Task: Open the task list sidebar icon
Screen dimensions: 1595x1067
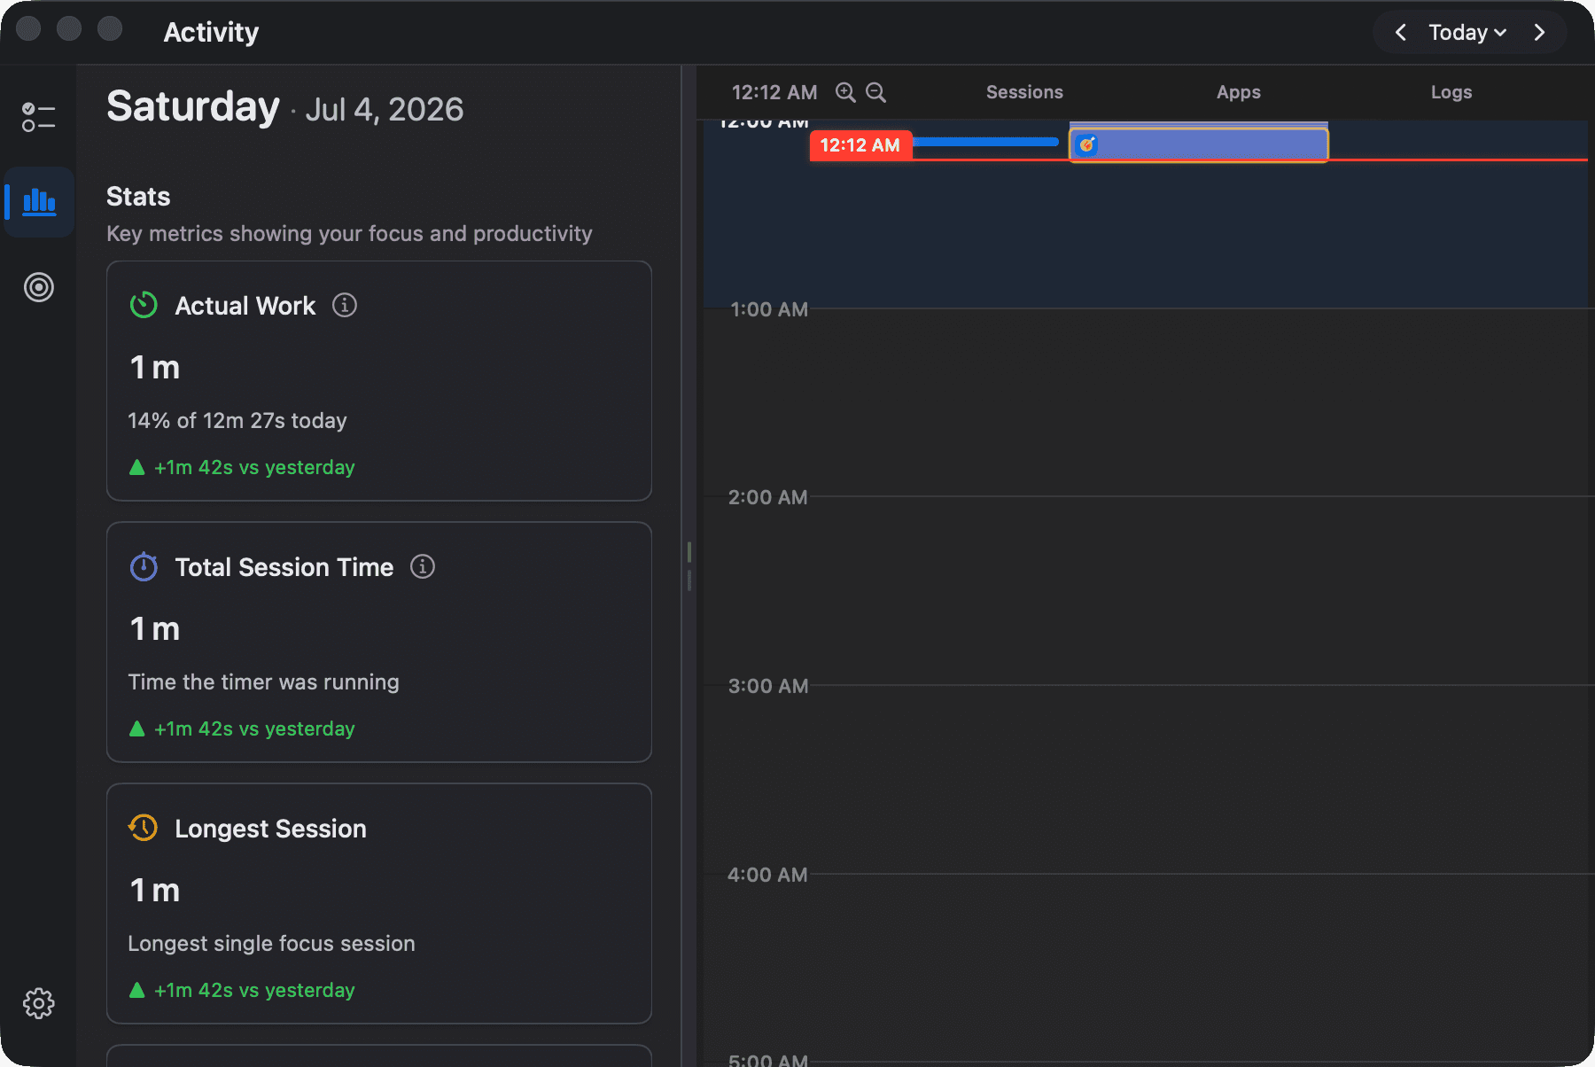Action: pos(39,117)
